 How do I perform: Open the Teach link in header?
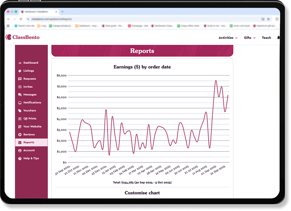(266, 38)
